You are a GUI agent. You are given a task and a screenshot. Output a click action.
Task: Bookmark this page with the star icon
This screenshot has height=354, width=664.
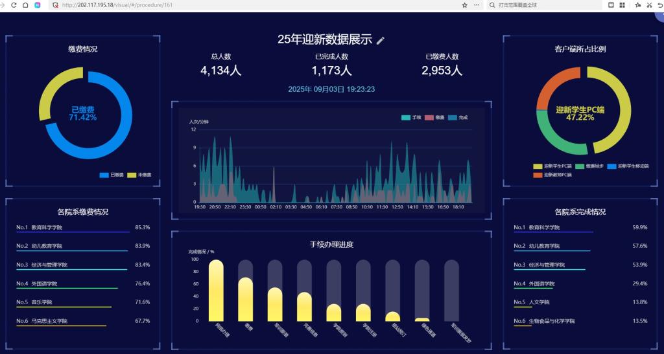coord(464,5)
